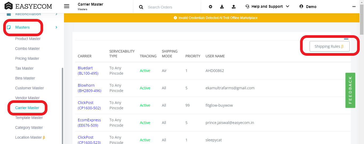Click the warning icon in yellow banner
Viewport: 364px width, 144px height.
pyautogui.click(x=175, y=18)
